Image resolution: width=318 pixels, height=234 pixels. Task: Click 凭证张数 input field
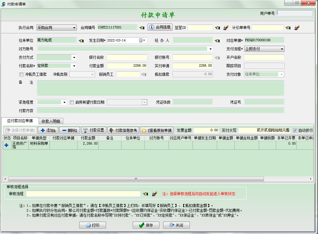tap(193, 102)
